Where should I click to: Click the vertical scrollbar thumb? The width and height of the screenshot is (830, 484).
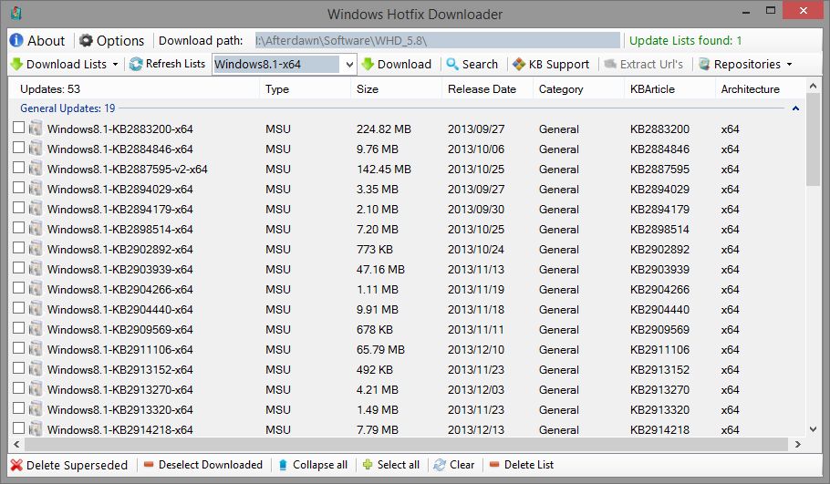pos(813,140)
